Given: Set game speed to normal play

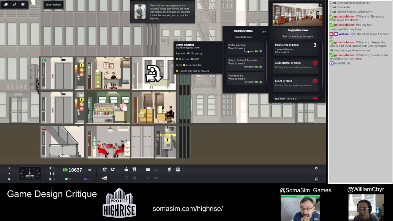Looking at the screenshot, I should point(9,174).
